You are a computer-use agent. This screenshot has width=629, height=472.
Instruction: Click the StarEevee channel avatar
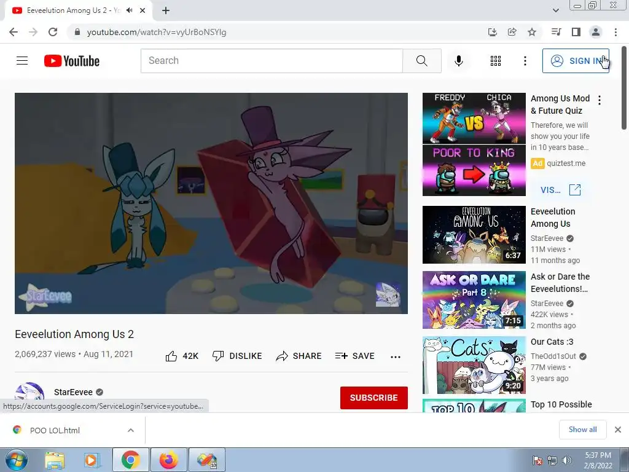pyautogui.click(x=29, y=391)
